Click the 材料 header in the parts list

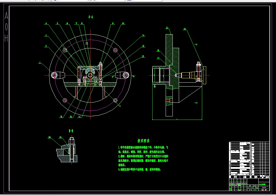(256, 177)
